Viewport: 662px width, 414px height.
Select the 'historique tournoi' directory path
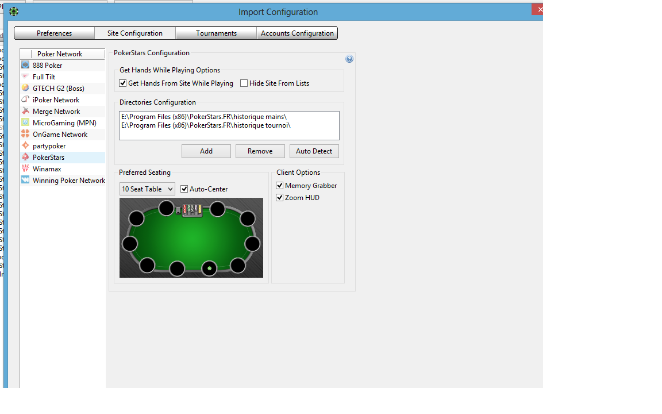point(206,125)
